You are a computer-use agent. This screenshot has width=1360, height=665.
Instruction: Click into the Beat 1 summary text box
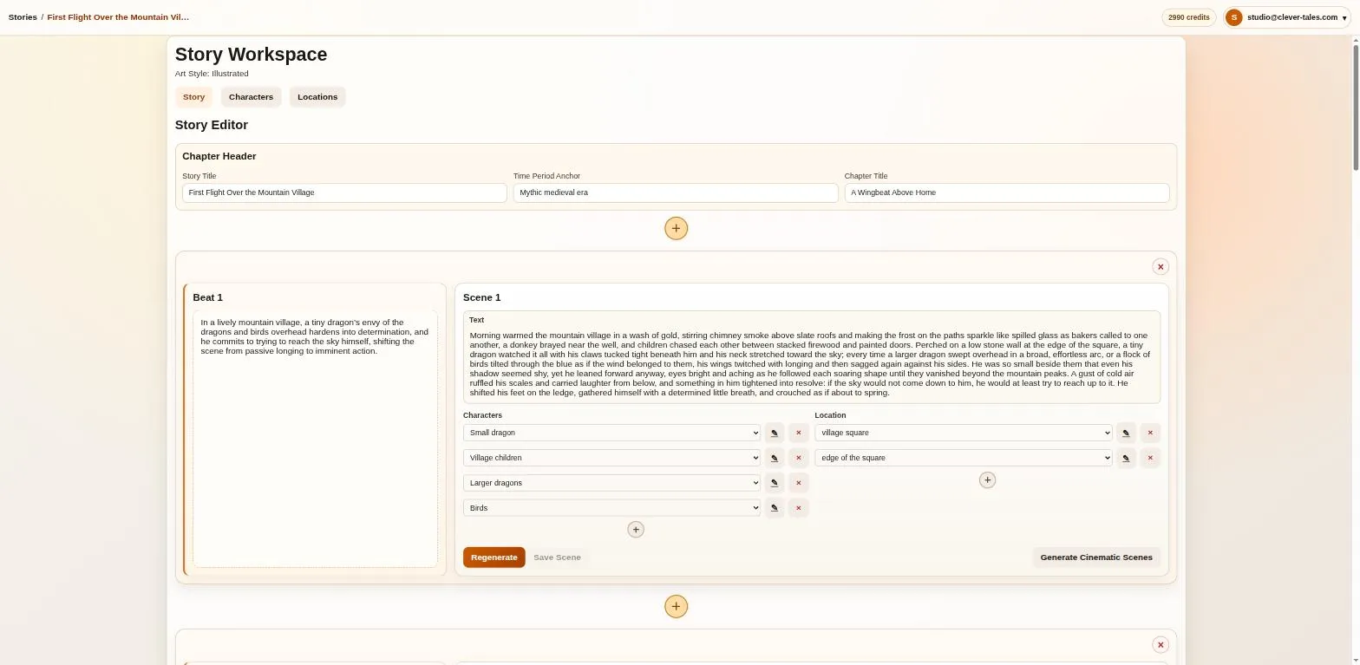pyautogui.click(x=315, y=440)
